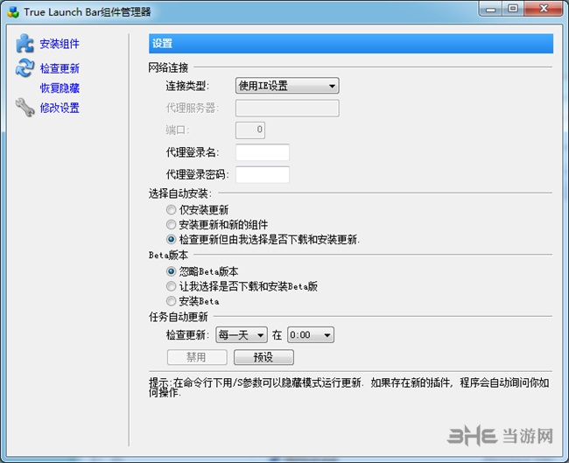
Task: Click the 代理登录密码 input field
Action: point(263,174)
